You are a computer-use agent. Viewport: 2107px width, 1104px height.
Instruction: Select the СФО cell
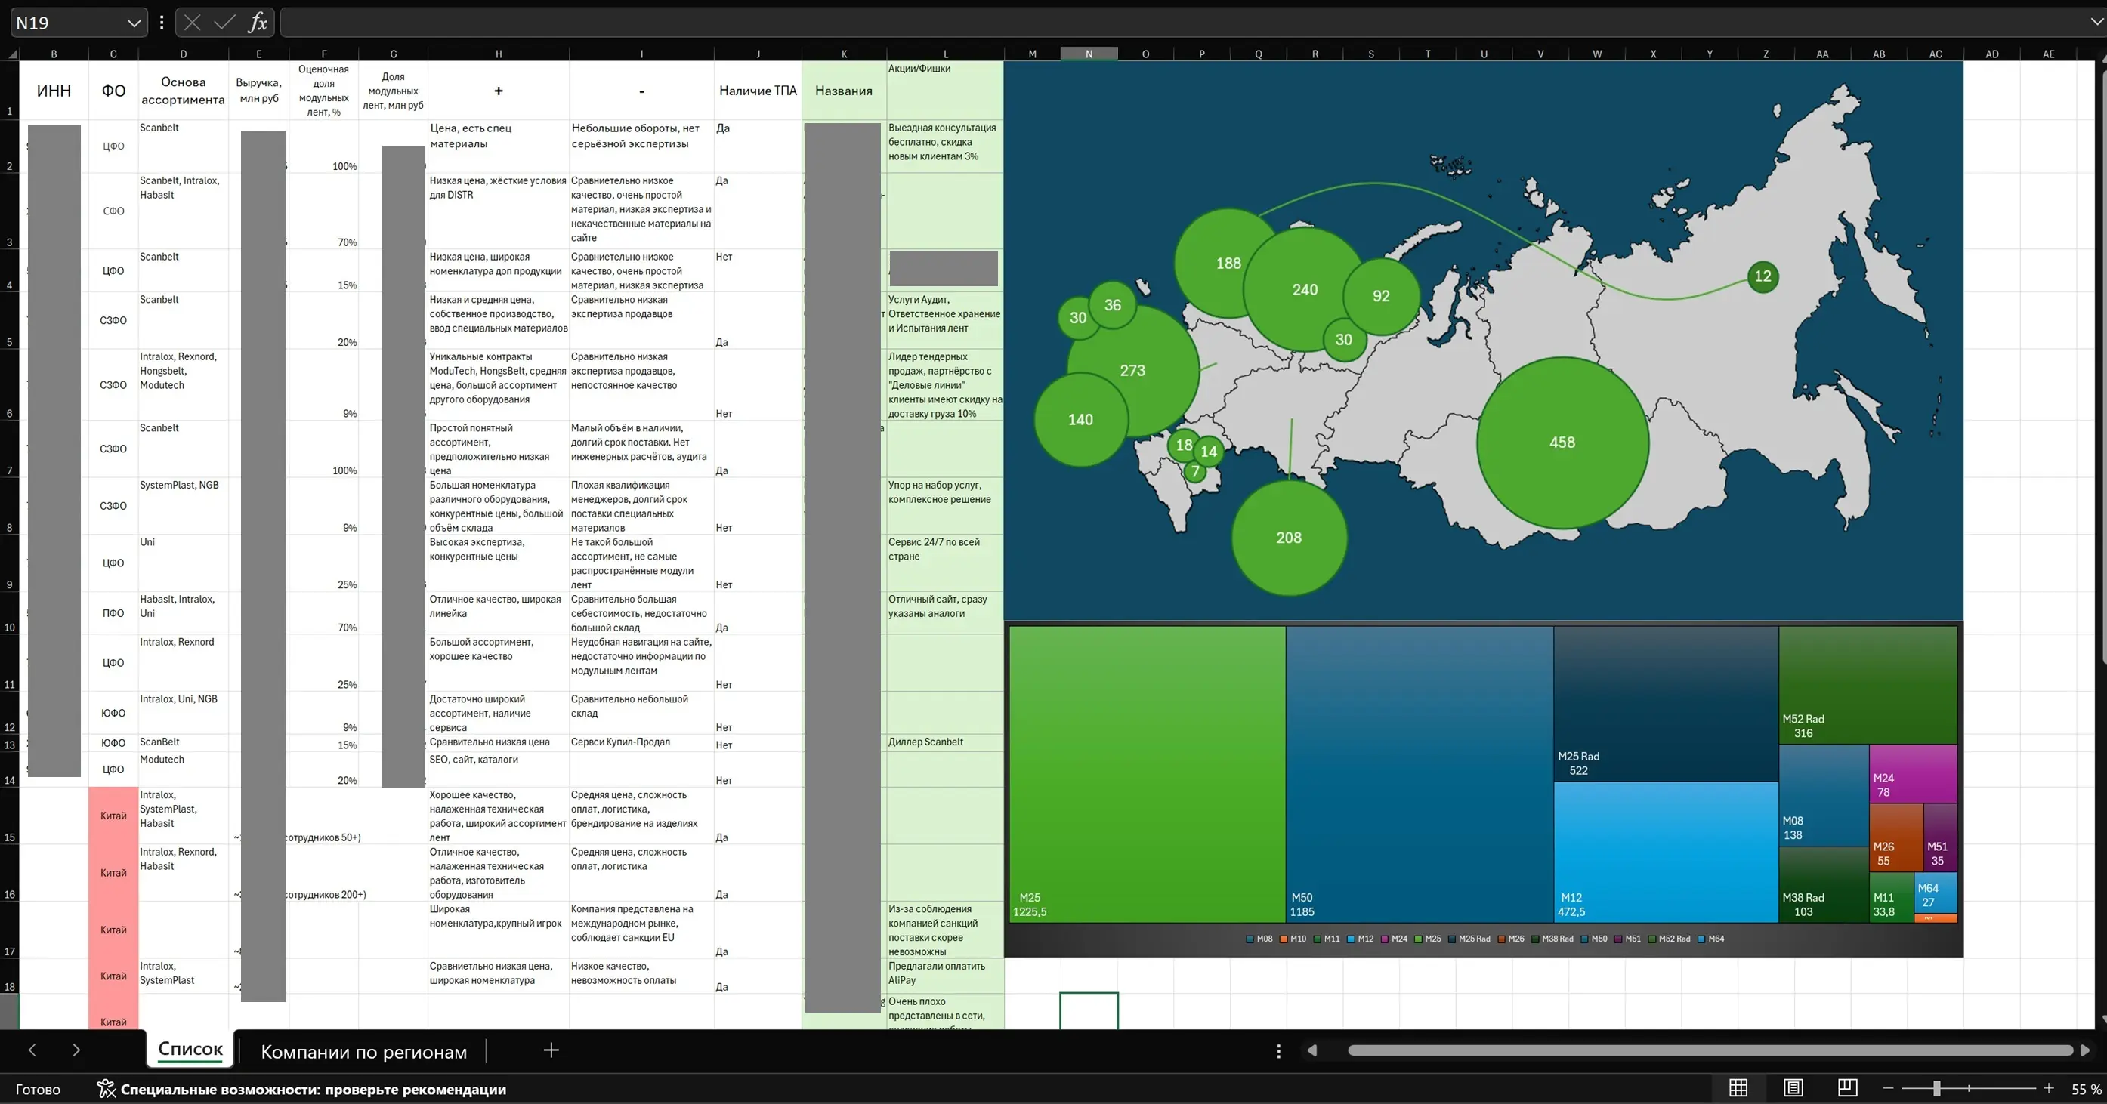coord(113,211)
